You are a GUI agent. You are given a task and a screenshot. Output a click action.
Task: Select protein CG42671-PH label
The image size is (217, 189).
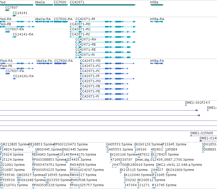90,82
